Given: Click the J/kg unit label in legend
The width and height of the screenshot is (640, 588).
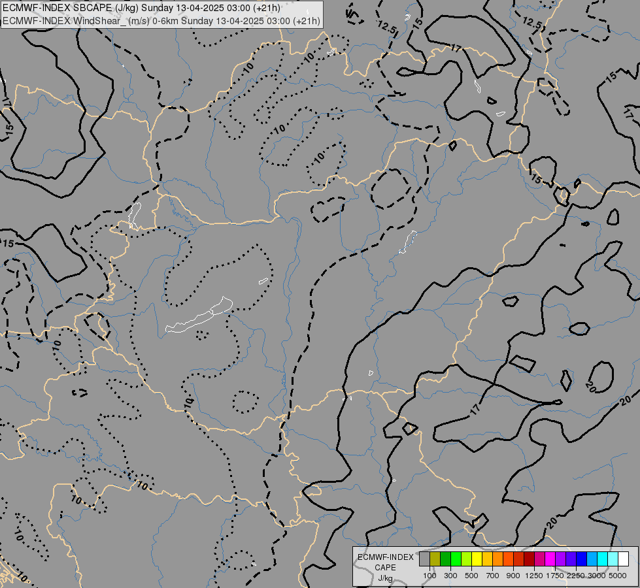Looking at the screenshot, I should [385, 579].
